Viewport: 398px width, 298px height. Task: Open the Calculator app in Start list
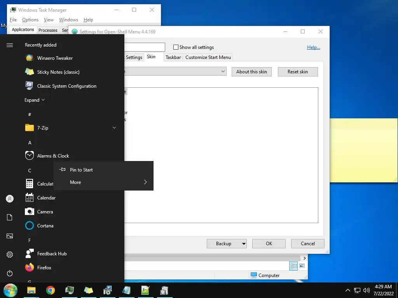coord(39,184)
